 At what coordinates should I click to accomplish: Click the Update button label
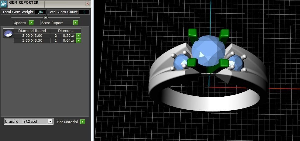(x=21, y=23)
